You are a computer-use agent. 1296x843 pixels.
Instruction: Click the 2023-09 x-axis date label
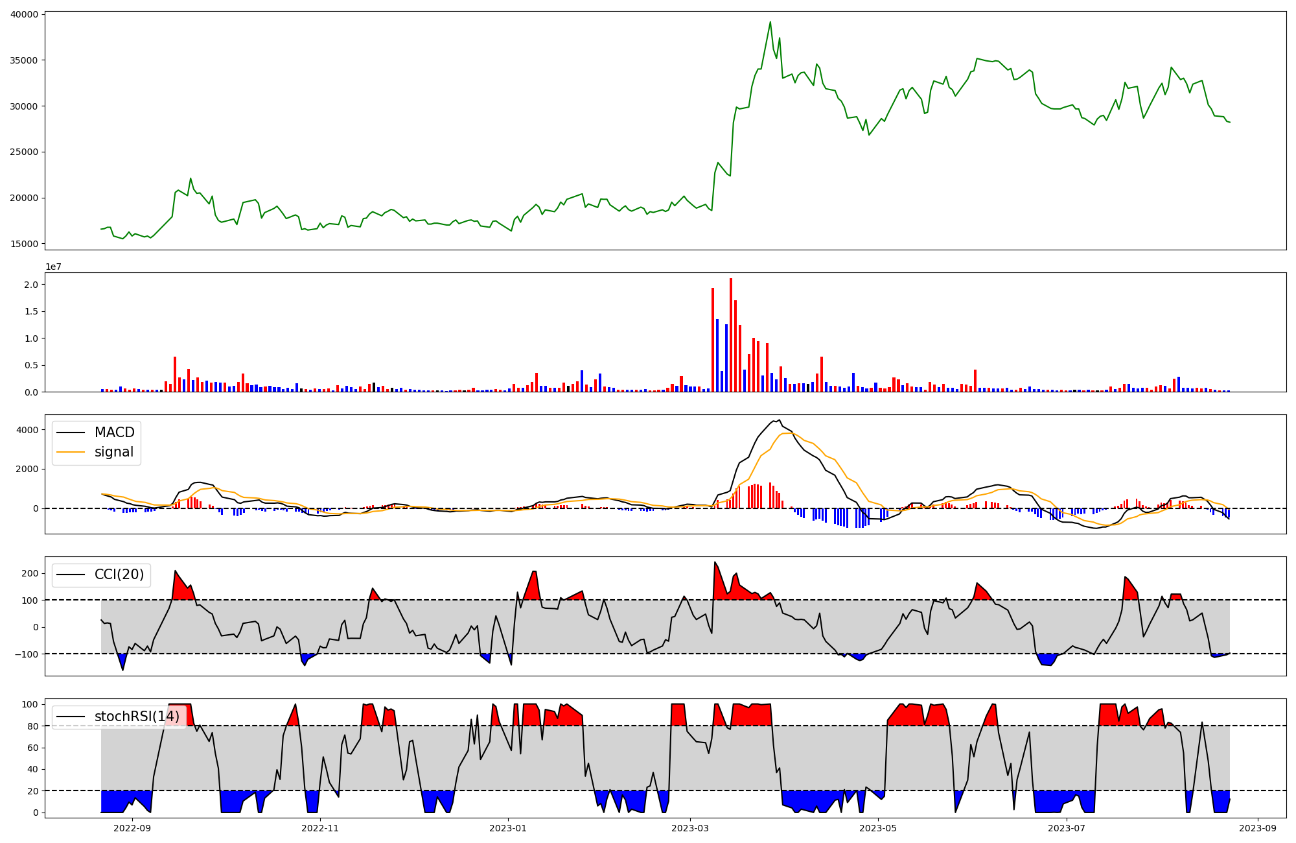point(1258,828)
